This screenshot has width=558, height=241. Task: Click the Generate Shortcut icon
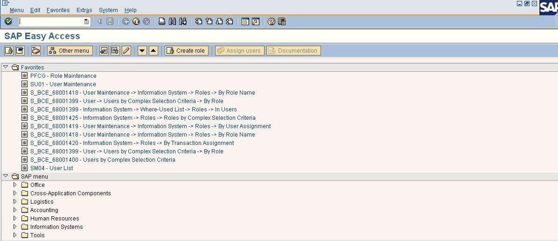pos(256,22)
